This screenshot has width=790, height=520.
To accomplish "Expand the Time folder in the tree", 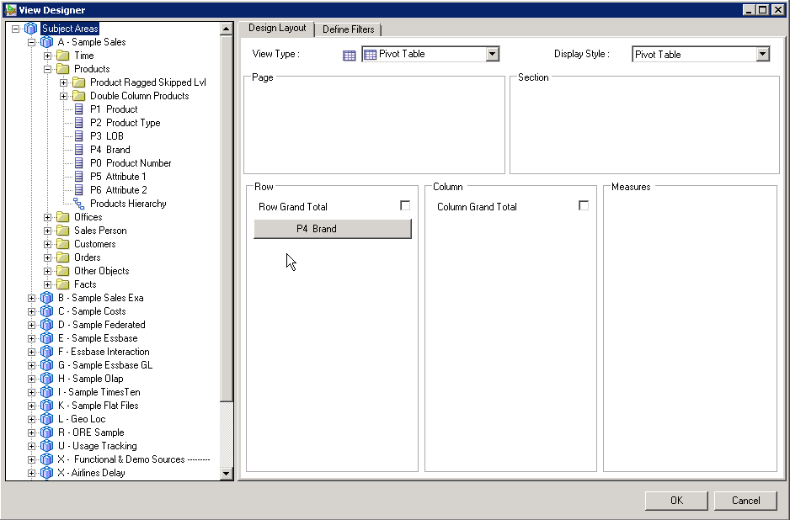I will pyautogui.click(x=48, y=55).
